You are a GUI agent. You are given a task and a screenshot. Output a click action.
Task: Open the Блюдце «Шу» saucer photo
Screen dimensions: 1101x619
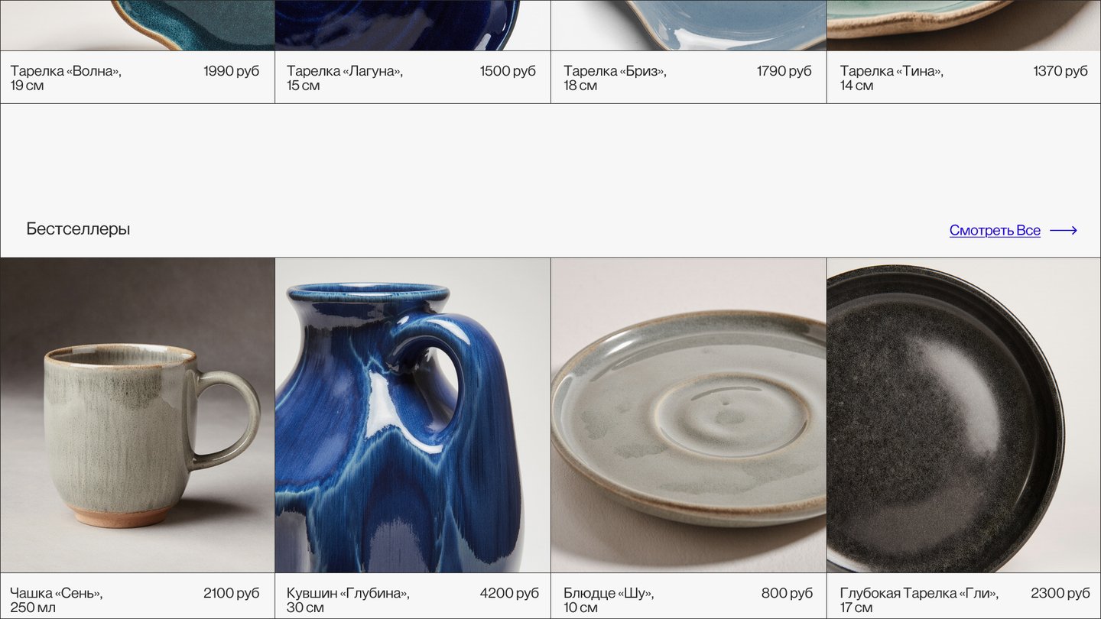pyautogui.click(x=689, y=415)
